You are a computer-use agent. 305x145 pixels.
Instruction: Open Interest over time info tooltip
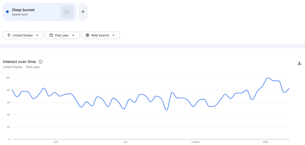coord(40,62)
